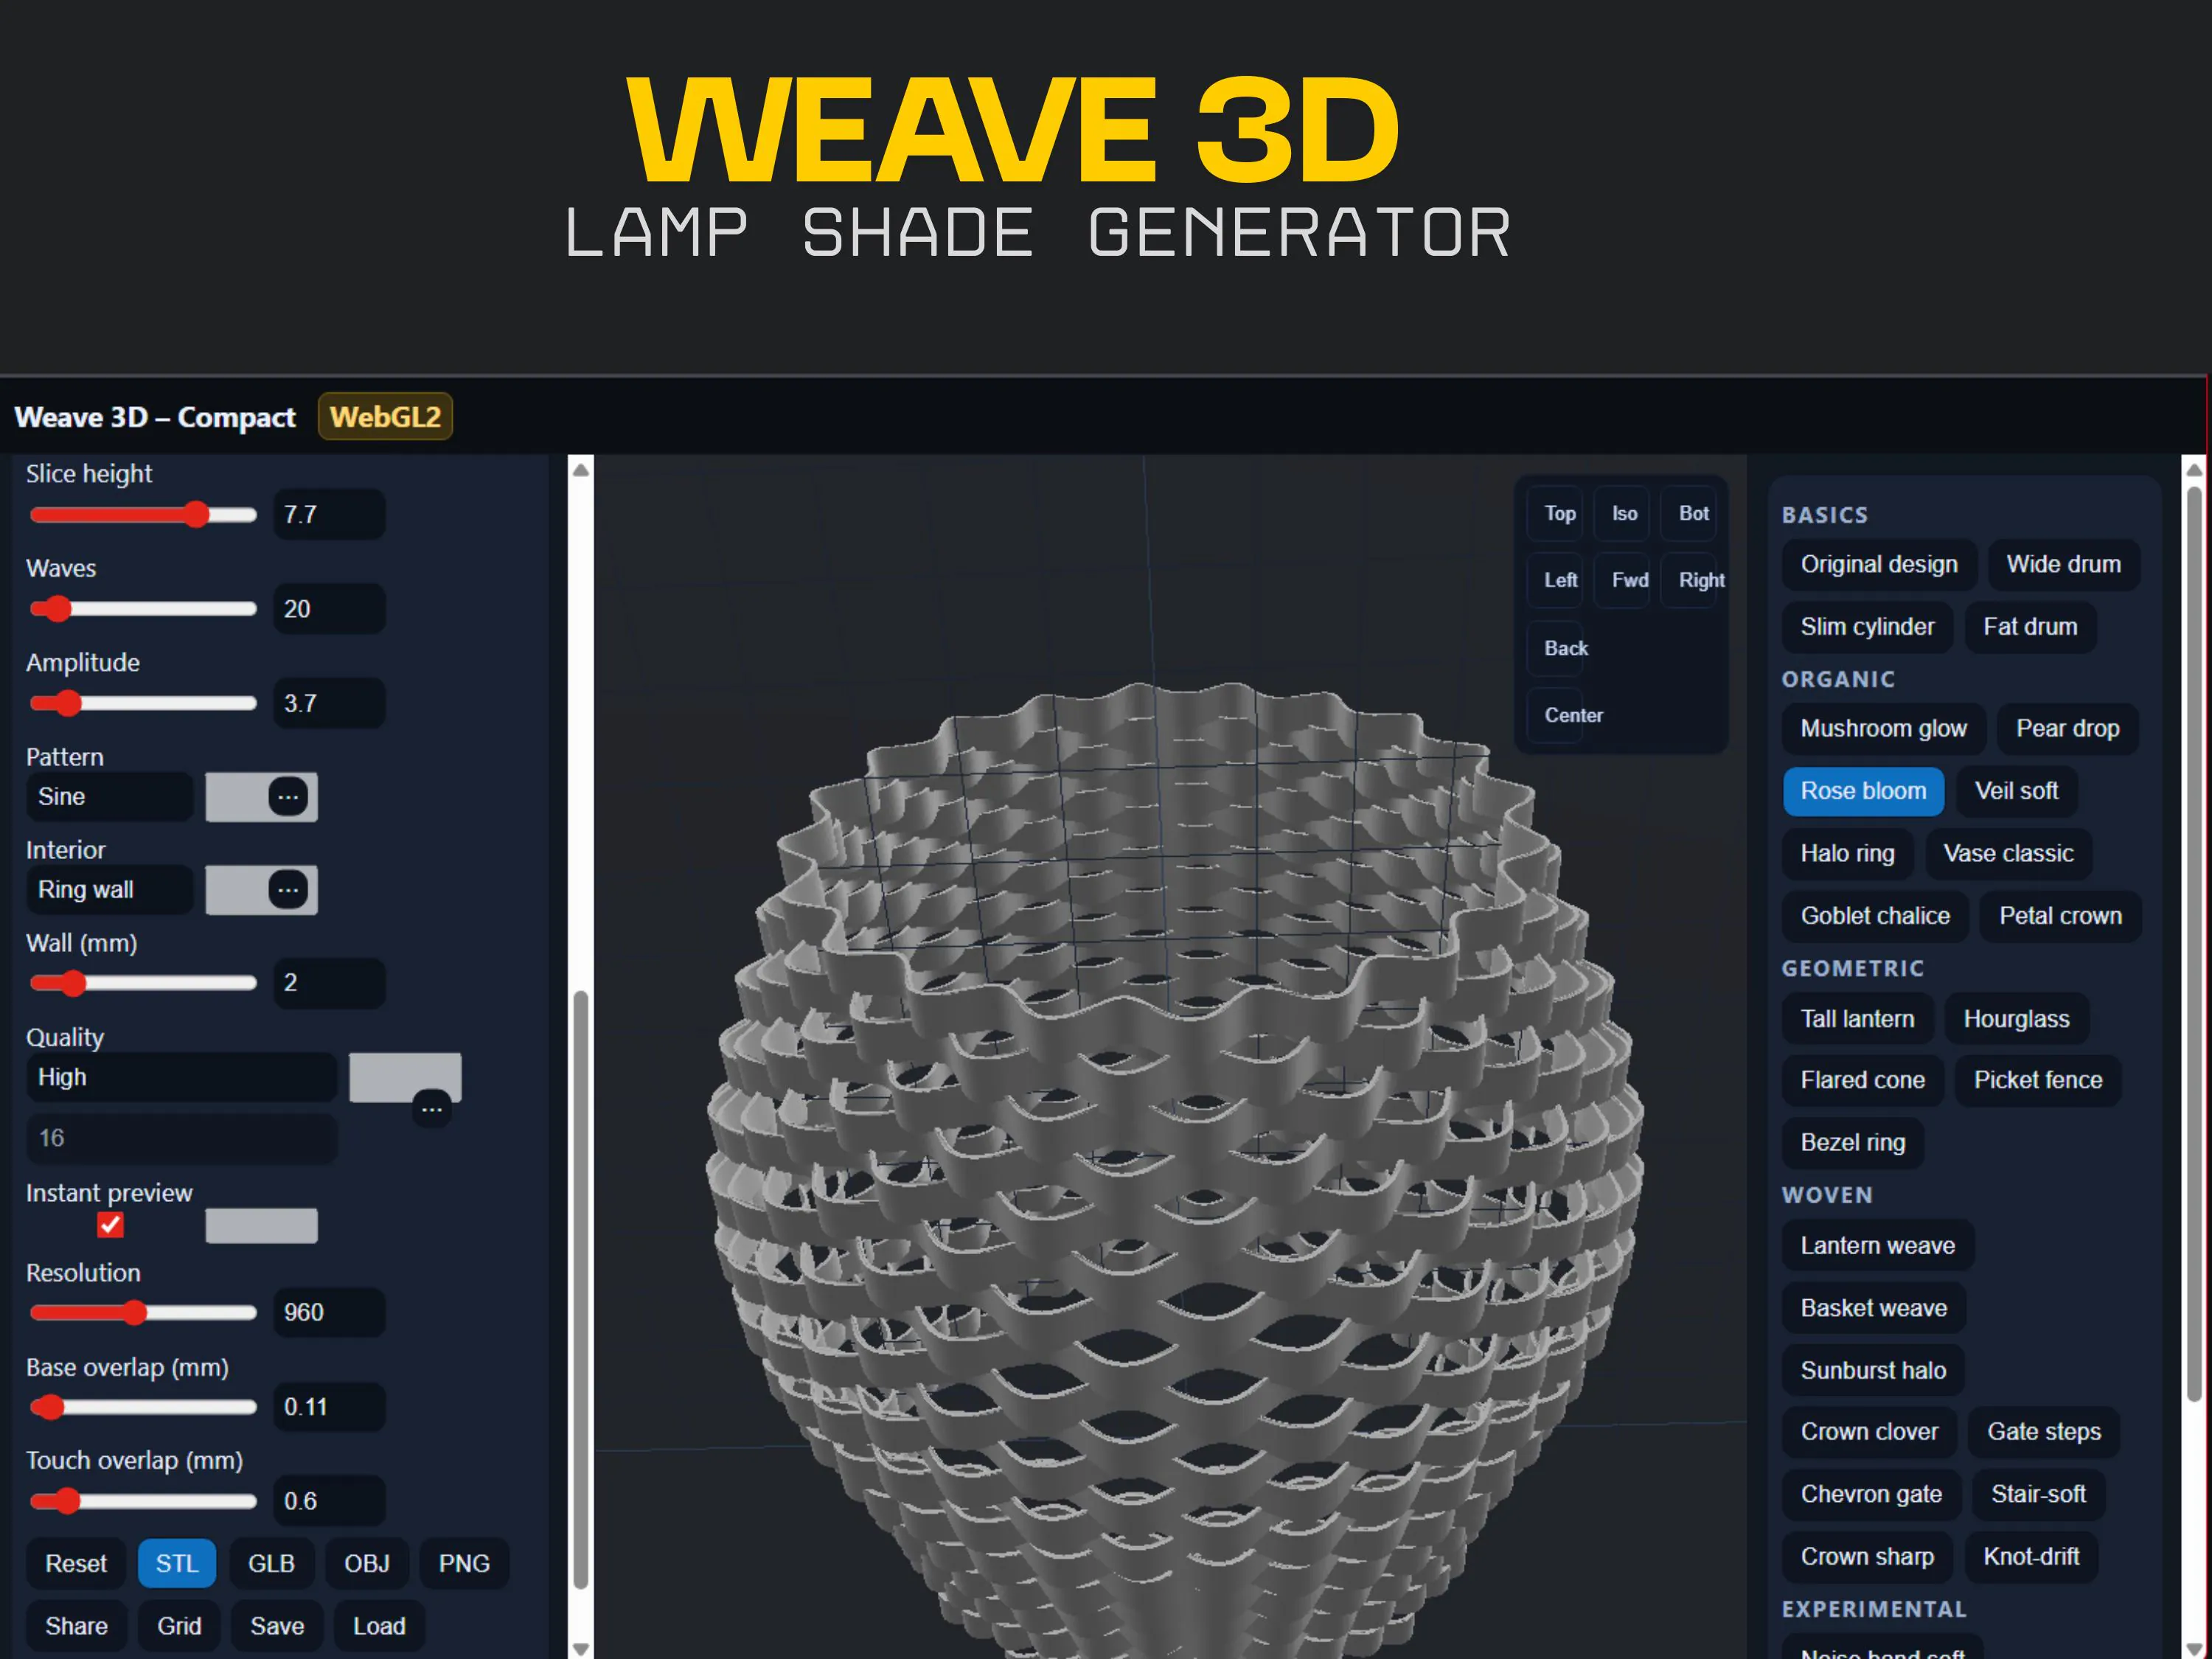The width and height of the screenshot is (2212, 1659).
Task: Select the Hourglass preset
Action: (x=2016, y=1019)
